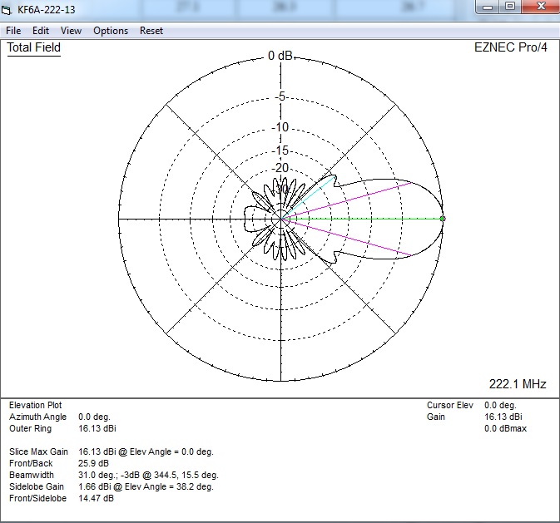Image resolution: width=560 pixels, height=523 pixels.
Task: Click the center origin of the polar plot
Action: [283, 219]
